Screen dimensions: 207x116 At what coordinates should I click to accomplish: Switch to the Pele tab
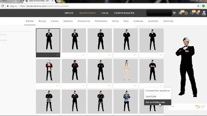[x=126, y=21]
